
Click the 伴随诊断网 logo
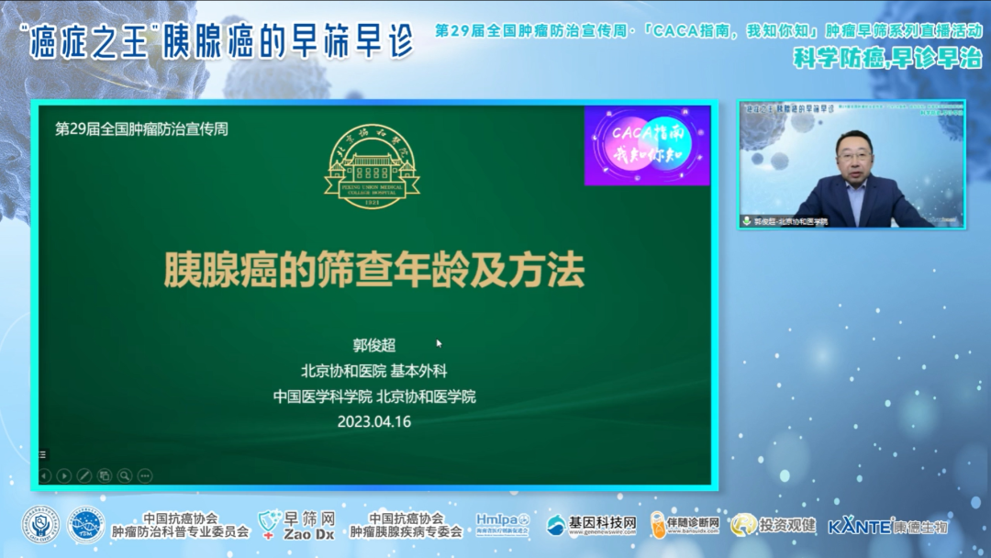(x=685, y=525)
